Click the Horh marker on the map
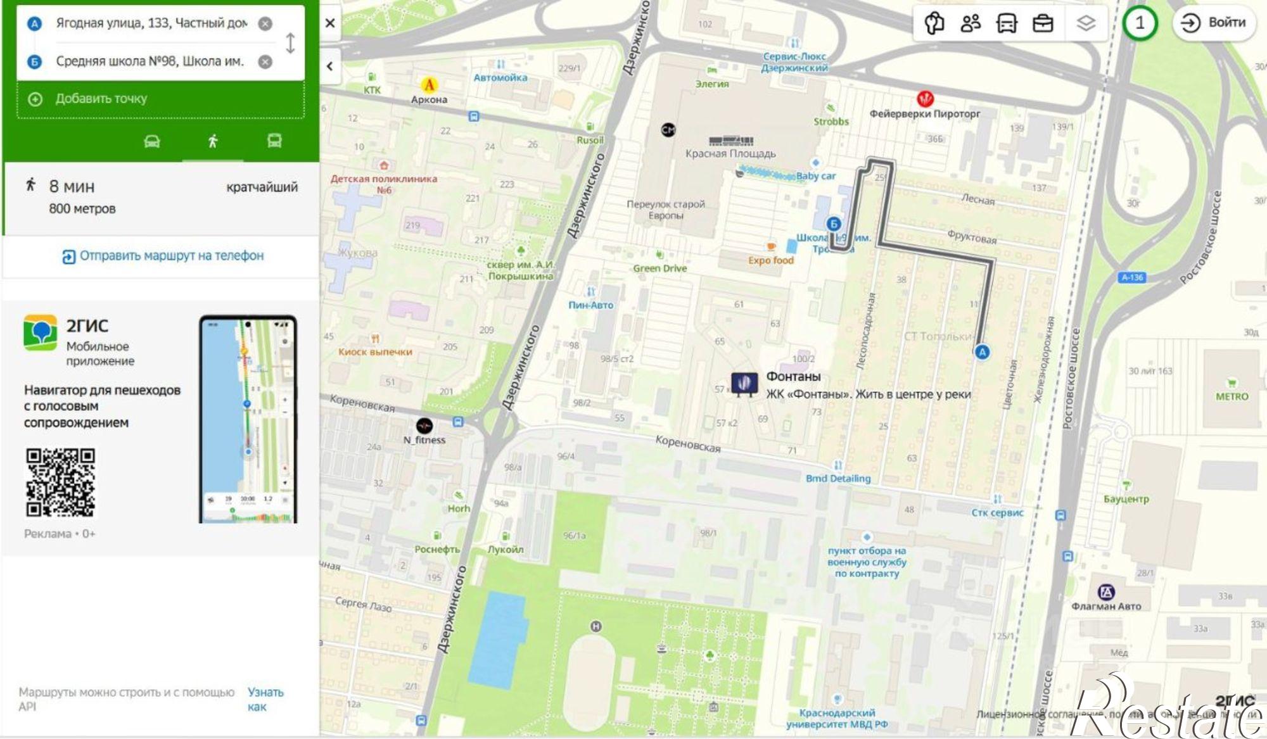Screen dimensions: 1267x739 point(459,495)
